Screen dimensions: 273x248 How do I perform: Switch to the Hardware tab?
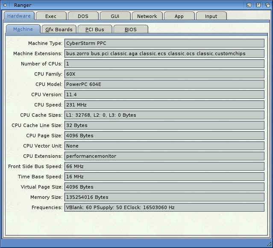click(19, 16)
